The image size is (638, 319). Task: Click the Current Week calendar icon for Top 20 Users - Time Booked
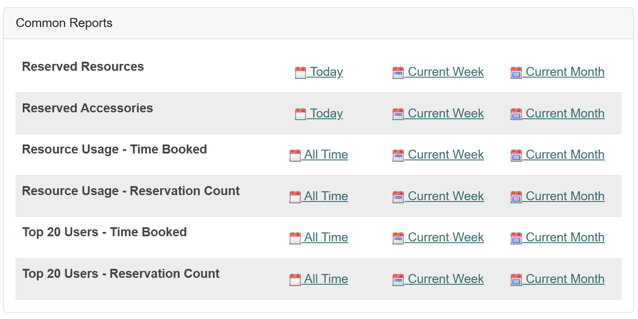[x=398, y=237]
